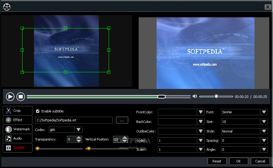The width and height of the screenshot is (273, 168).
Task: Click the Transparency slider handle
Action: coord(37,149)
